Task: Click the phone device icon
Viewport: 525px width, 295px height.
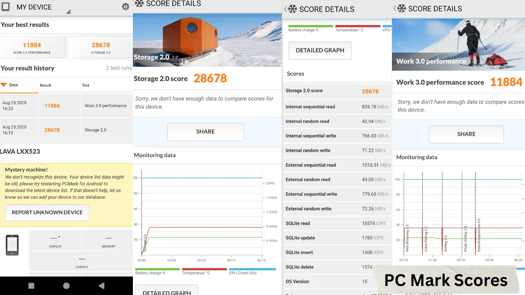Action: 12,245
